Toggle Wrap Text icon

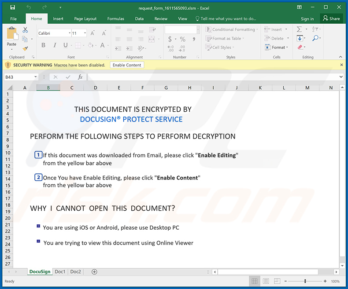point(152,29)
